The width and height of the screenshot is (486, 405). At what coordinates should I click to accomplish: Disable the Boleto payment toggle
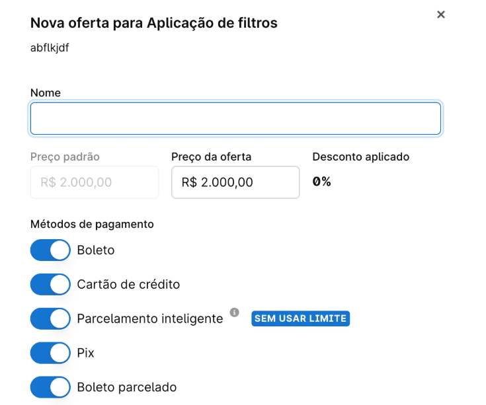(50, 250)
